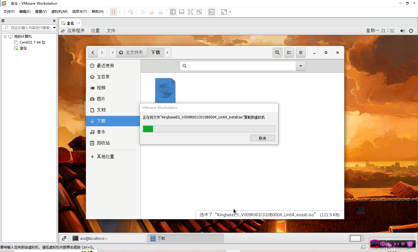Switch to the ace@localhost:~ terminal window
418x252 pixels.
pyautogui.click(x=108, y=238)
